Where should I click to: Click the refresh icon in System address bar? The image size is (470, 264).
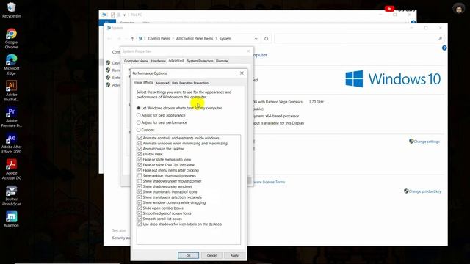click(266, 39)
